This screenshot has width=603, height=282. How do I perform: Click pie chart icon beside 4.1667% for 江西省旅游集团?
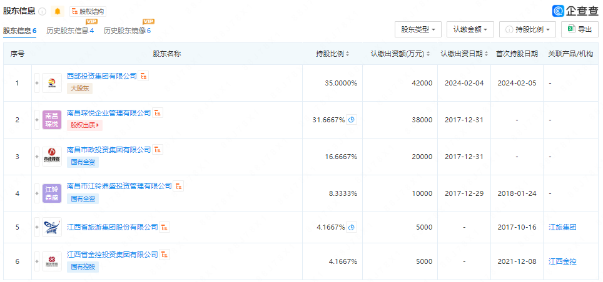351,227
